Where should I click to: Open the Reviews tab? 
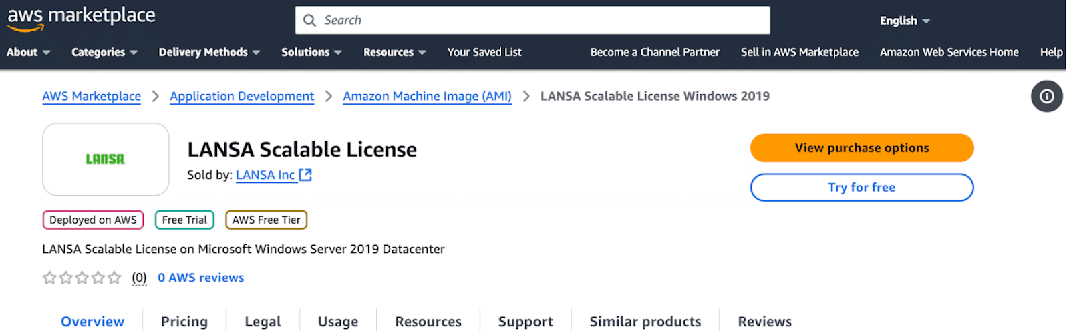[764, 321]
